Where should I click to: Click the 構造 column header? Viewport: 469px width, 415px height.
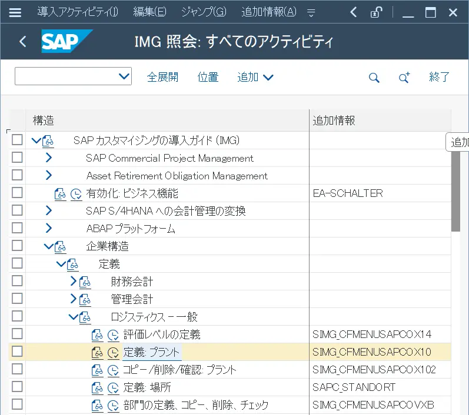point(167,121)
